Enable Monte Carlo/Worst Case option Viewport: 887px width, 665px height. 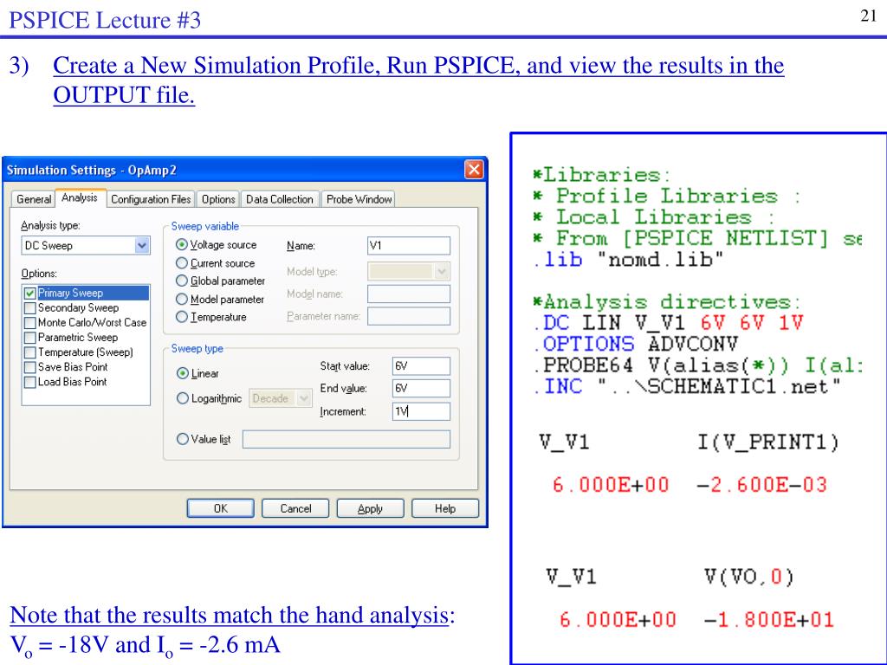[30, 323]
